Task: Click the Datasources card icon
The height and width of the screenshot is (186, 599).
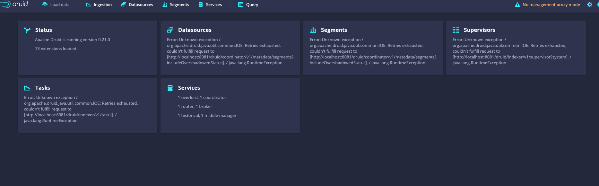Action: (x=170, y=30)
